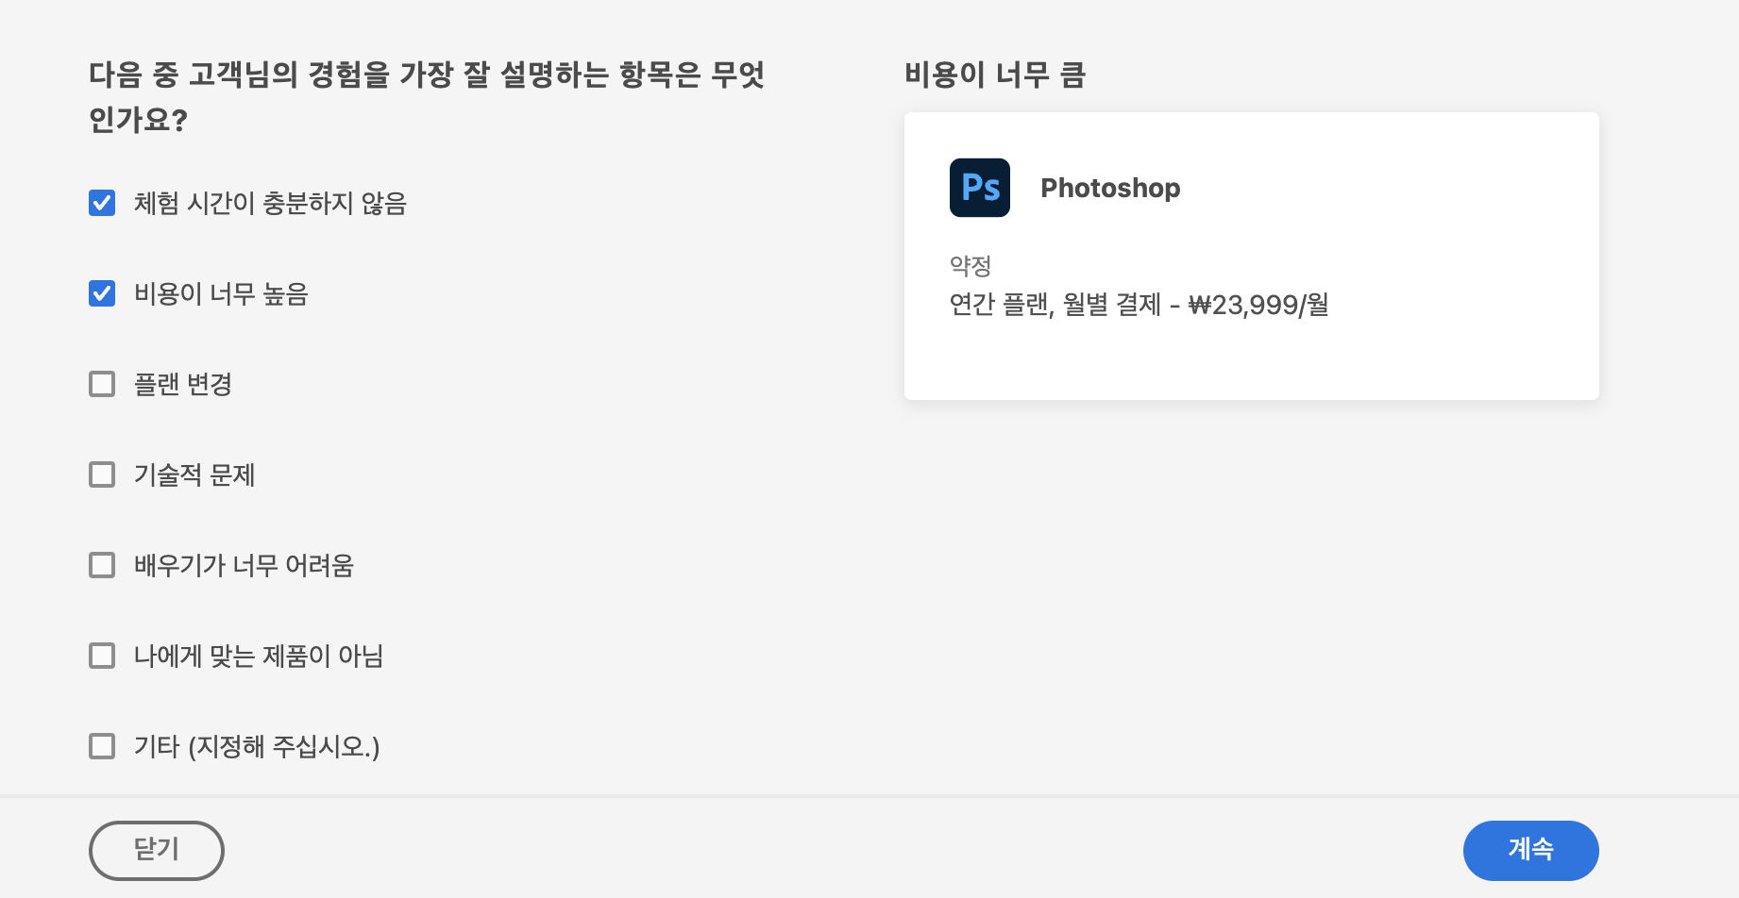The height and width of the screenshot is (898, 1739).
Task: Check the 나에게 맞는 제품이 아님 box
Action: point(102,656)
